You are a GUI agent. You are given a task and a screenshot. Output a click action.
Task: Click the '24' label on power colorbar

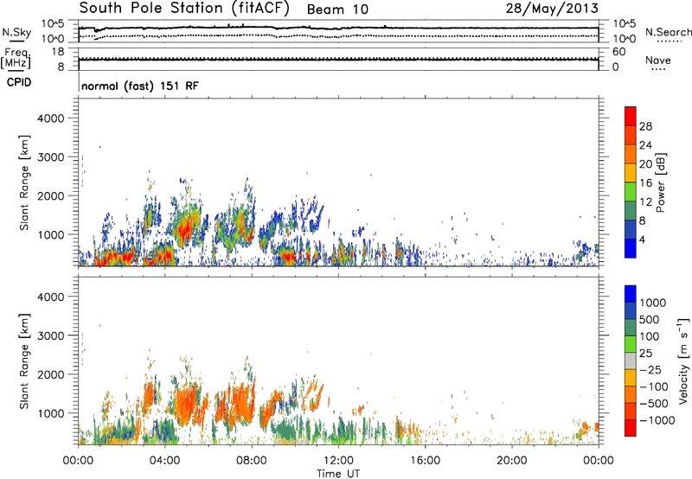[x=645, y=145]
